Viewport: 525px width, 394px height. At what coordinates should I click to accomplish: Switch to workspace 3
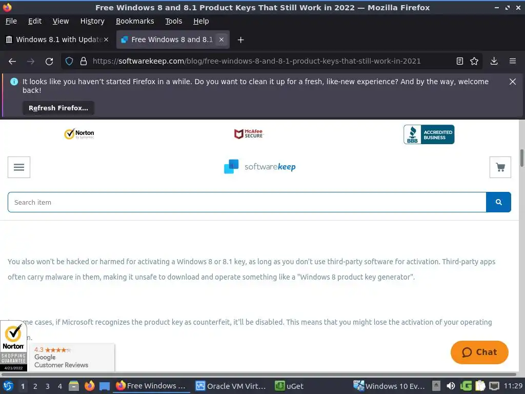pos(48,386)
